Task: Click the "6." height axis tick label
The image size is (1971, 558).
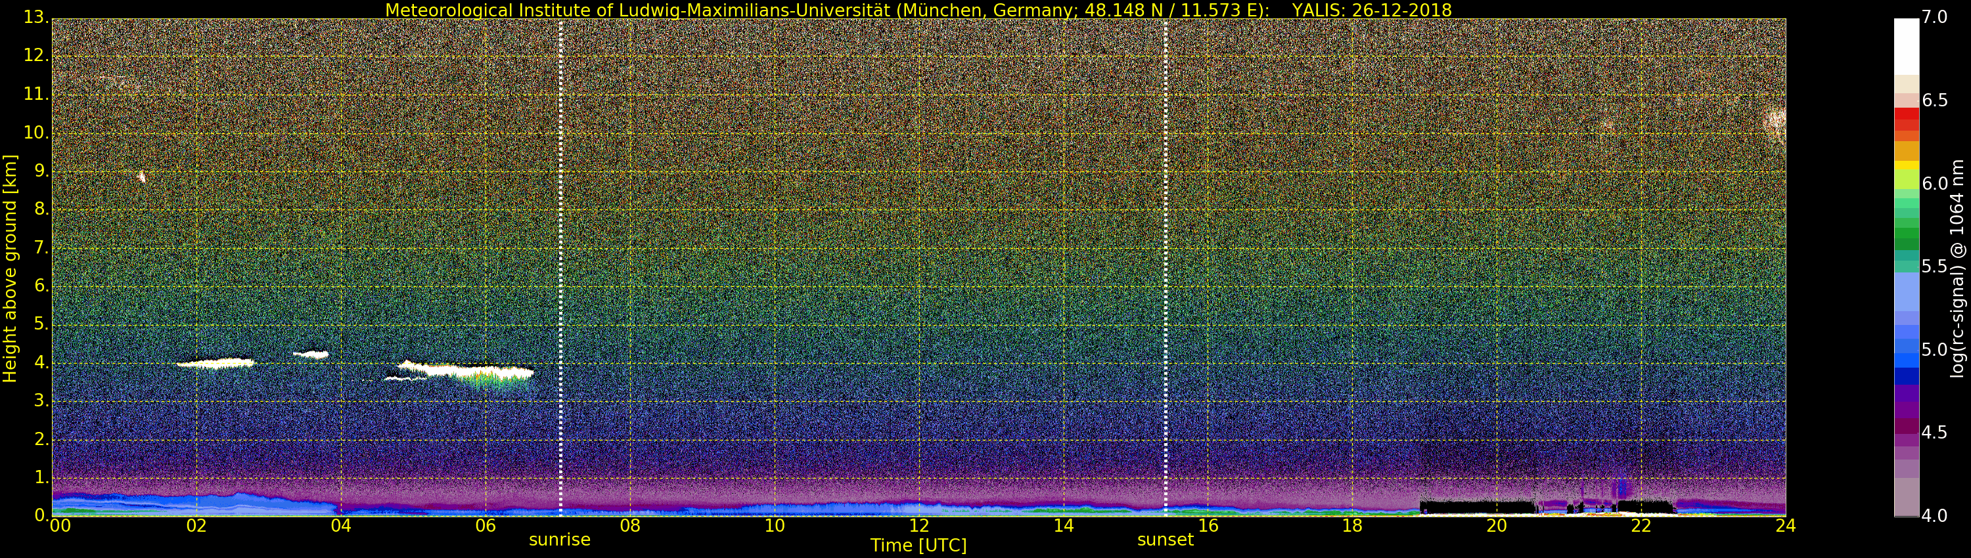Action: (41, 285)
